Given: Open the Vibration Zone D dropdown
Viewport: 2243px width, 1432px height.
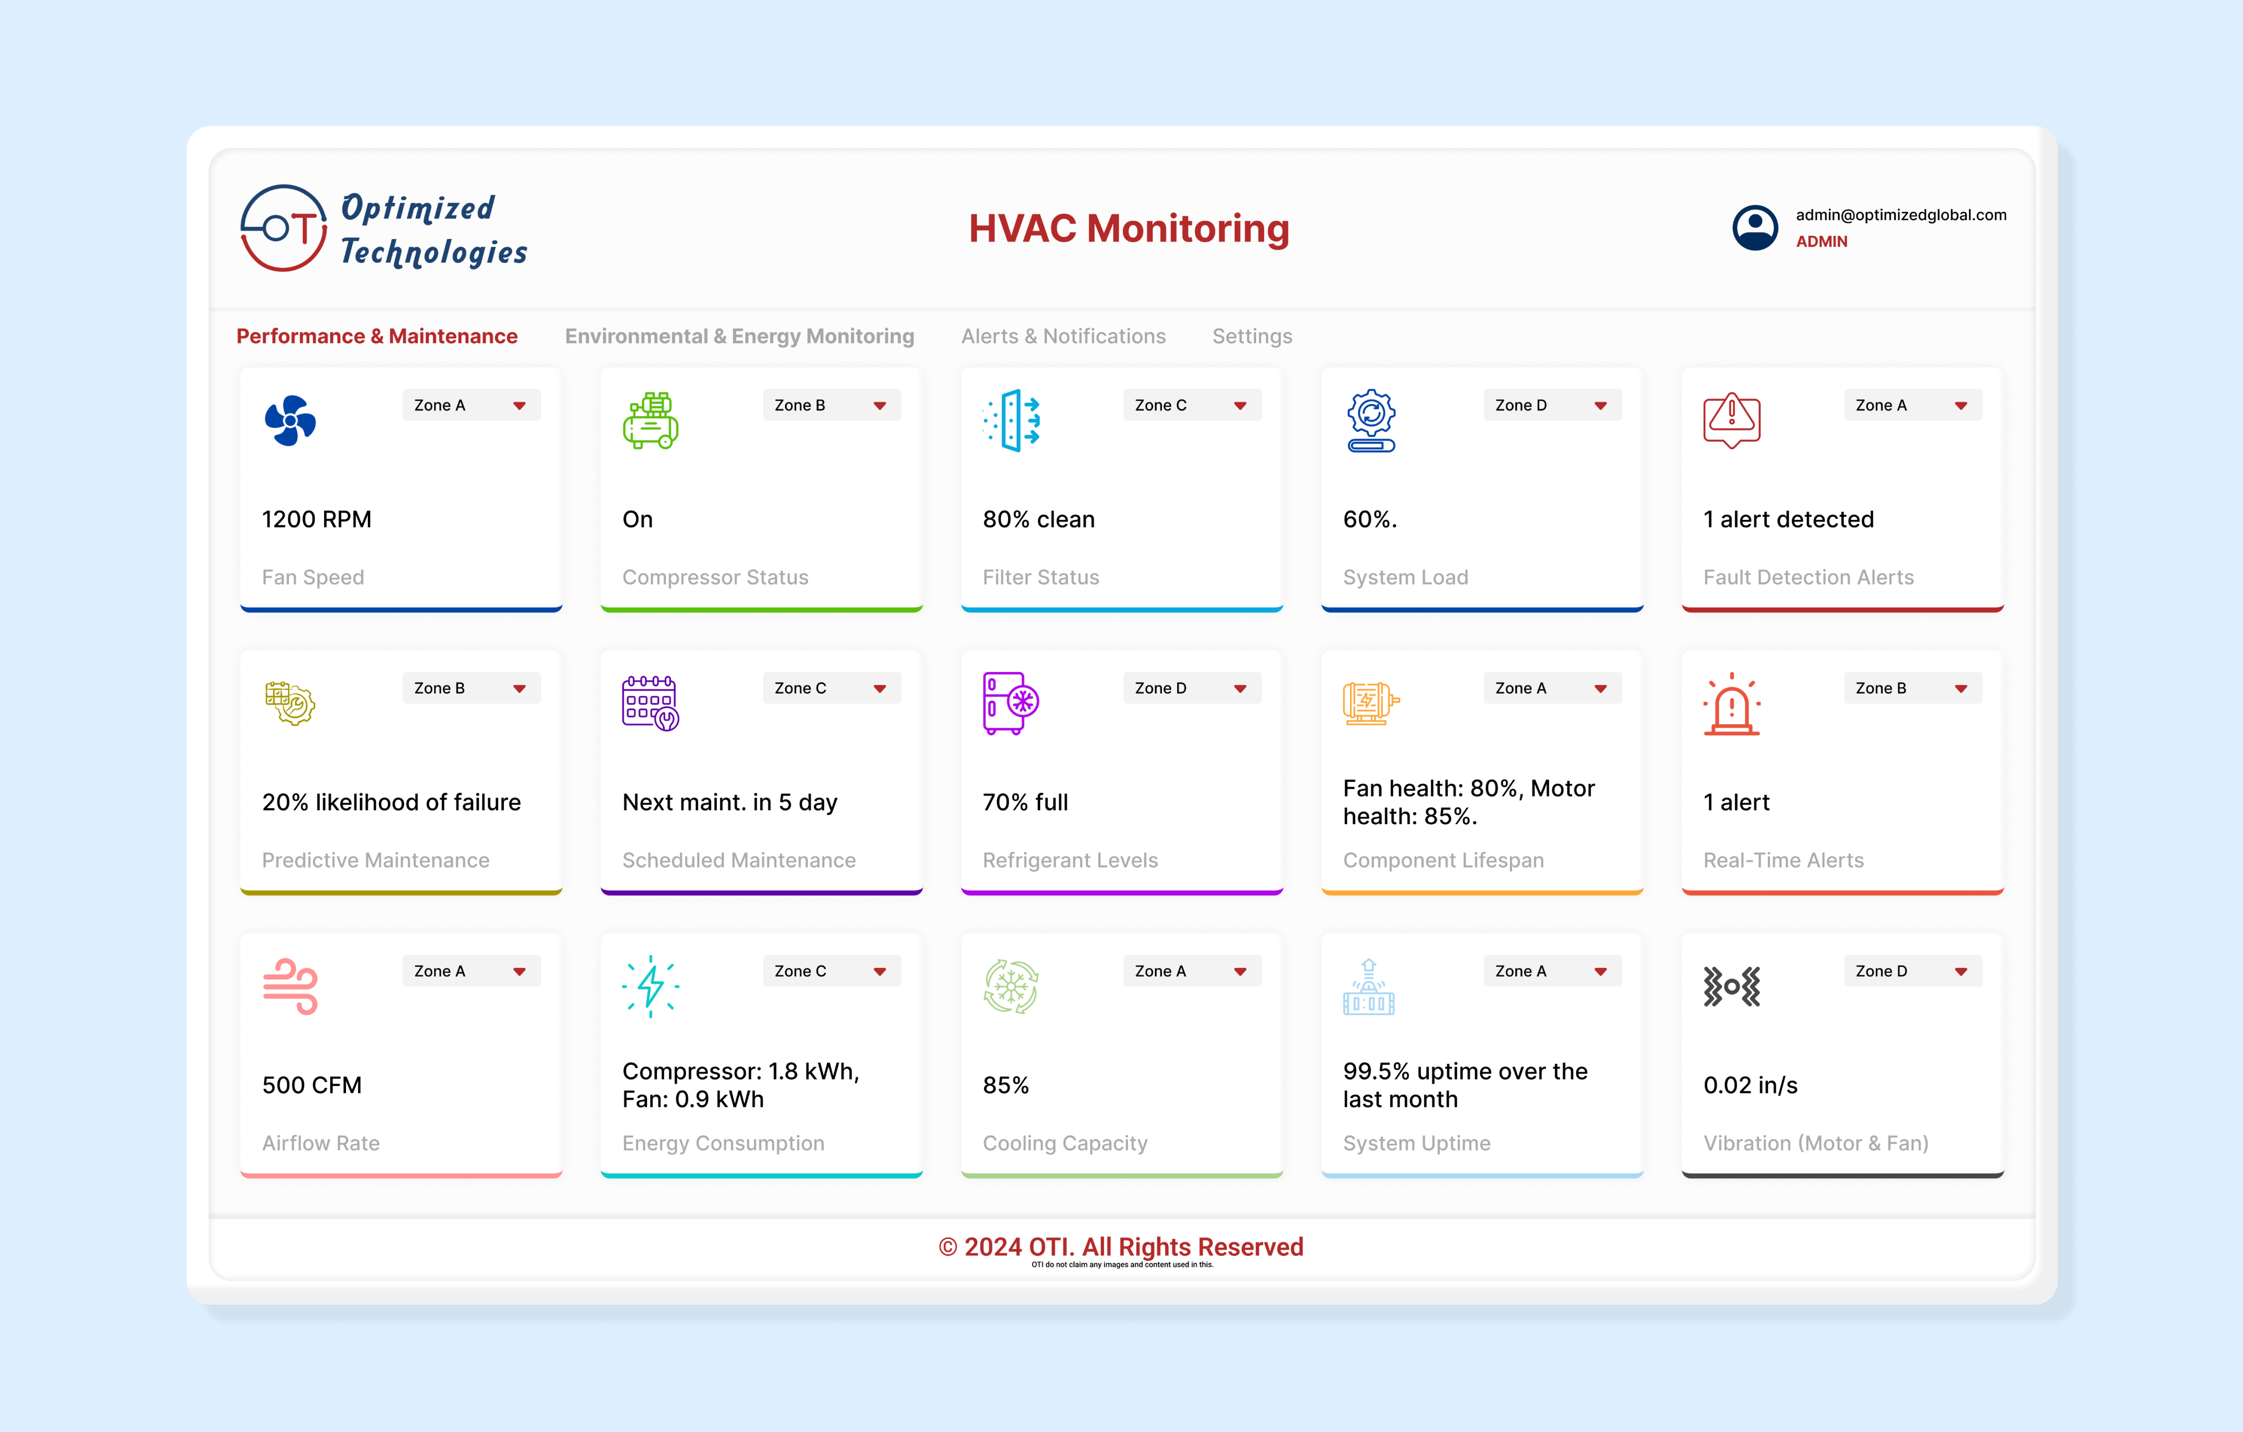Looking at the screenshot, I should (x=1913, y=971).
